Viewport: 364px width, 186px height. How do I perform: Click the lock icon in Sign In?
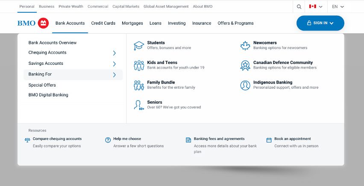click(309, 23)
